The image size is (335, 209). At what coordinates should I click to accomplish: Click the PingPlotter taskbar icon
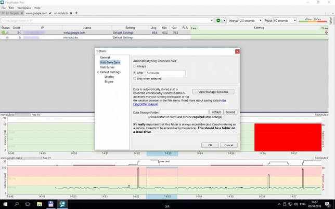[62, 204]
